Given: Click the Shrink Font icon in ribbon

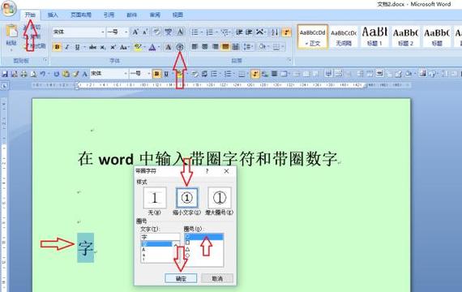Looking at the screenshot, I should (144, 32).
